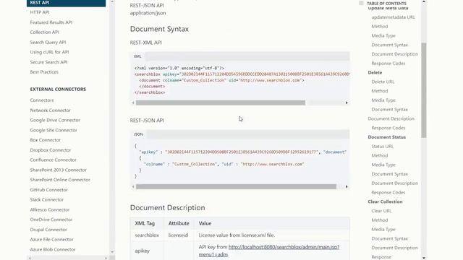Image resolution: width=463 pixels, height=260 pixels.
Task: Open SharePoint 2013 Connector page
Action: click(x=58, y=170)
